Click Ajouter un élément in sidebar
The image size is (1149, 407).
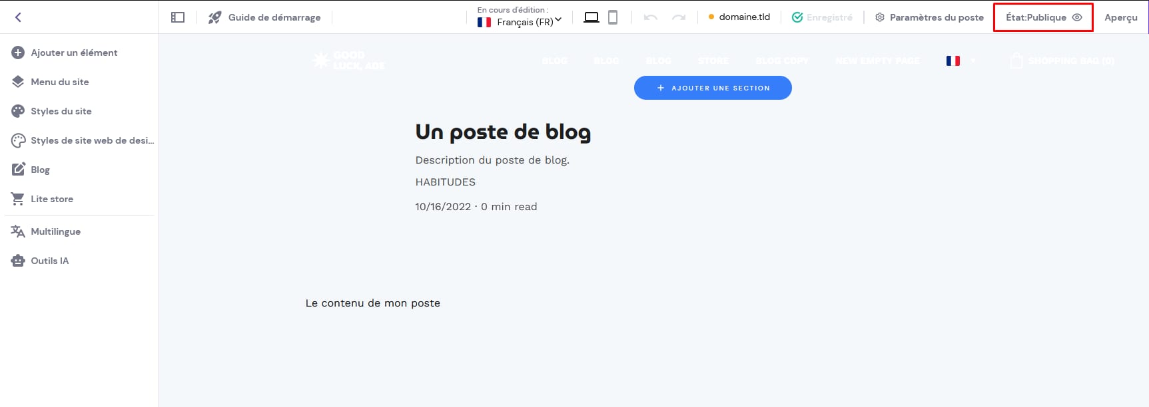coord(73,53)
